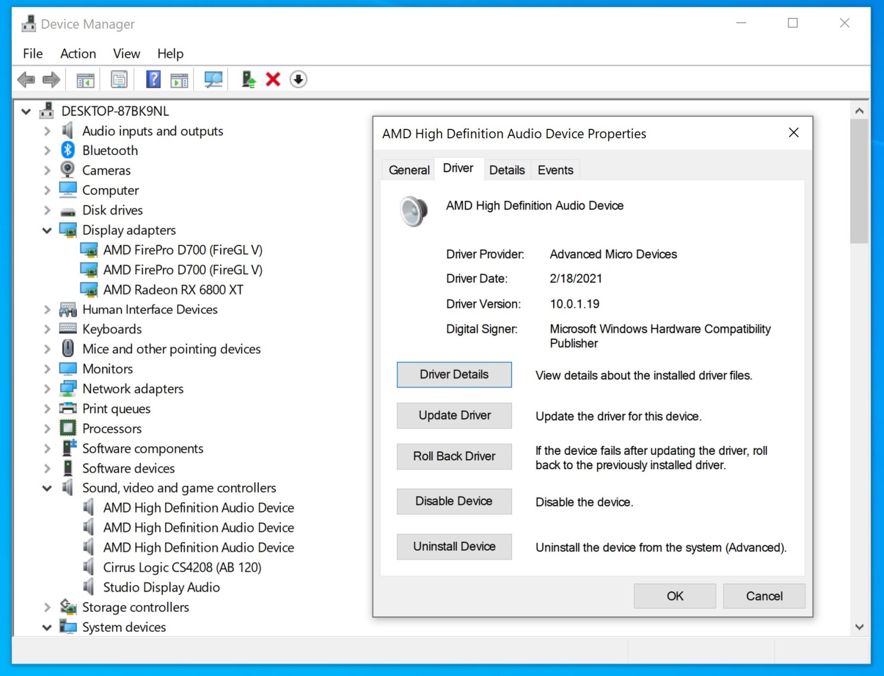Click the Disable device down-arrow icon
Screen dimensions: 884x676
coord(298,79)
